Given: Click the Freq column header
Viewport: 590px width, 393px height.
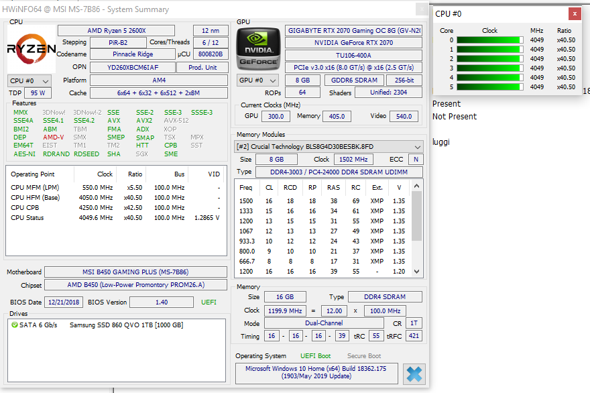Looking at the screenshot, I should [x=245, y=188].
